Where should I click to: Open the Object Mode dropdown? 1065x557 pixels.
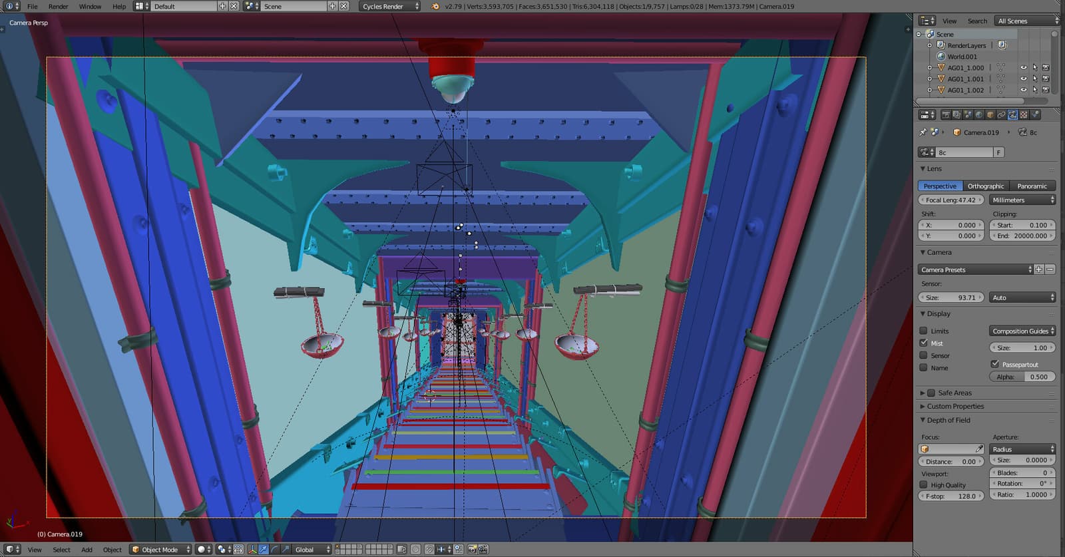[x=160, y=550]
